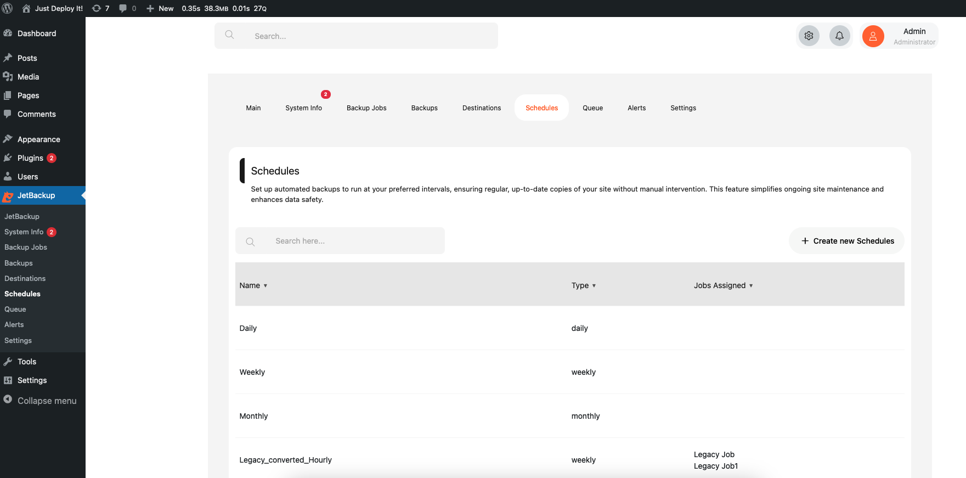
Task: Switch to the Alerts tab
Action: tap(636, 108)
